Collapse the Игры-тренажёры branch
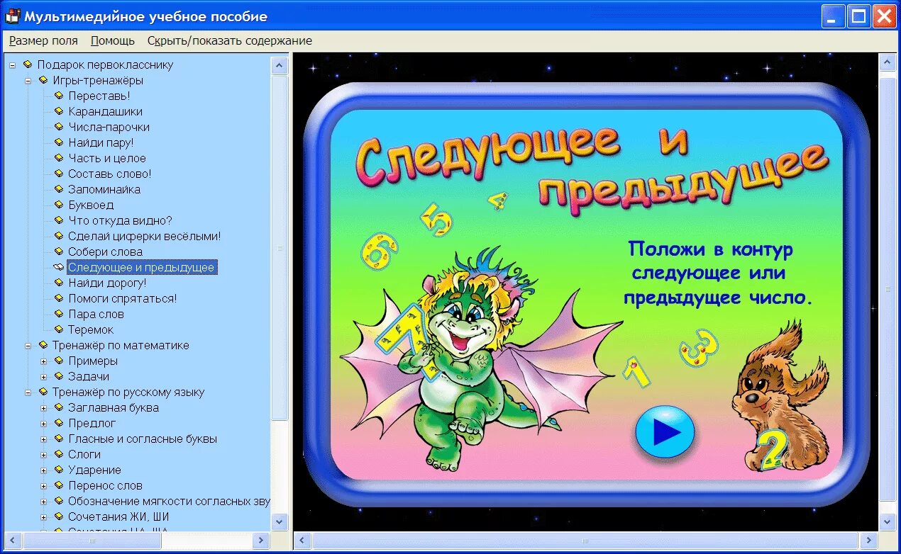The width and height of the screenshot is (901, 554). click(x=28, y=80)
